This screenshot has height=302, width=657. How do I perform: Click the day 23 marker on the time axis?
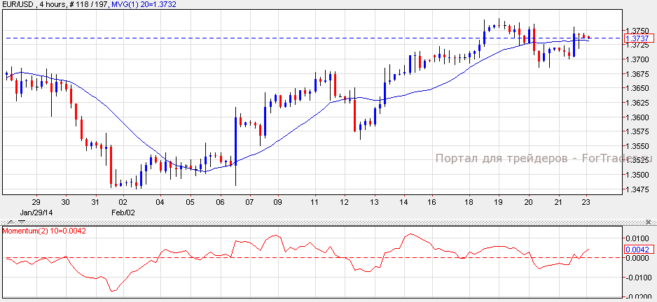[x=586, y=202]
